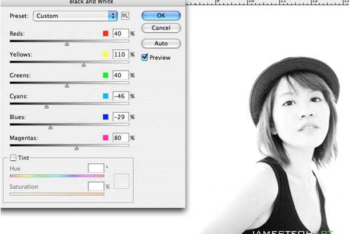Click the Reds percentage input field
This screenshot has height=234, width=349.
[120, 34]
